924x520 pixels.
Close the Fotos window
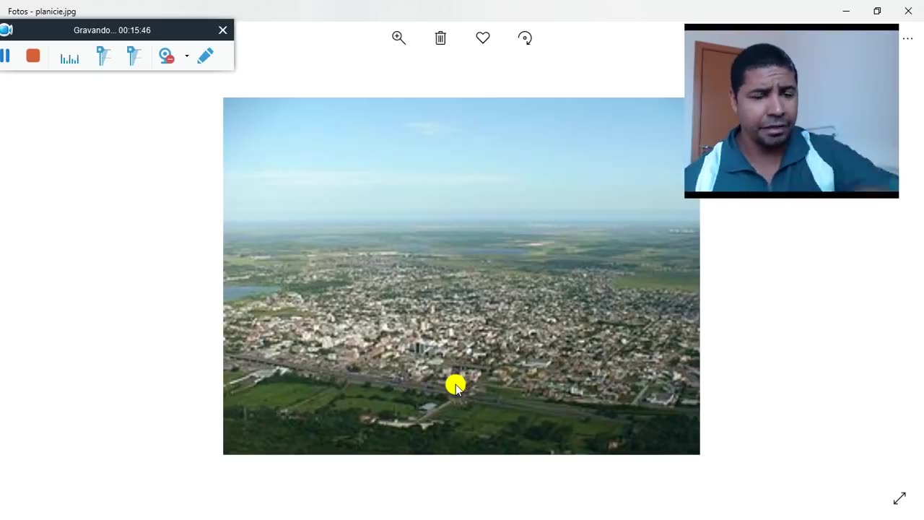(908, 11)
